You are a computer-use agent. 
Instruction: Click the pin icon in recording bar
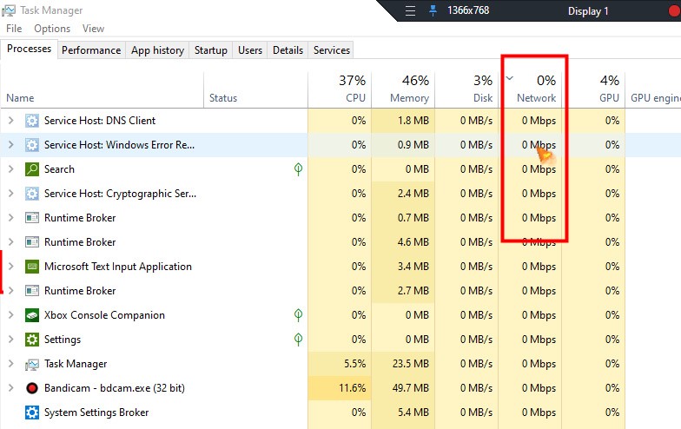click(433, 10)
